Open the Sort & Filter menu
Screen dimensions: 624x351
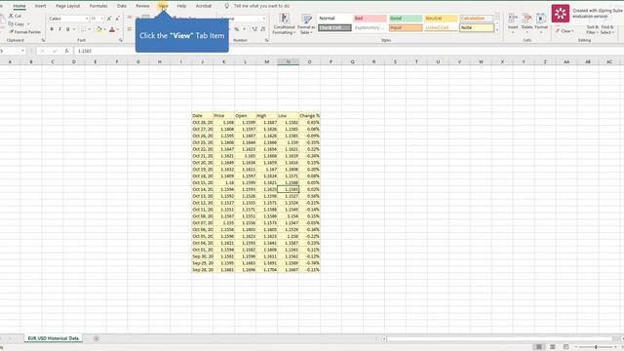[592, 29]
